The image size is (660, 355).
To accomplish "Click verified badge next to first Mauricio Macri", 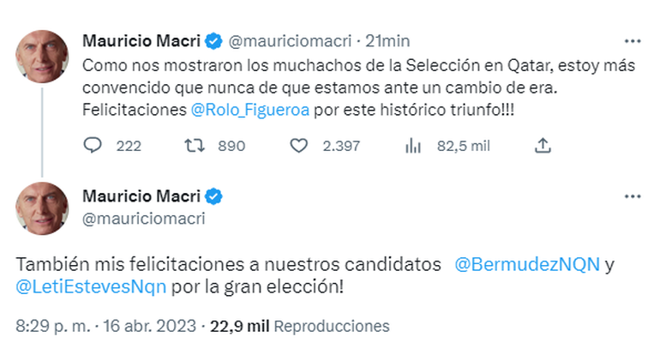I will (214, 40).
